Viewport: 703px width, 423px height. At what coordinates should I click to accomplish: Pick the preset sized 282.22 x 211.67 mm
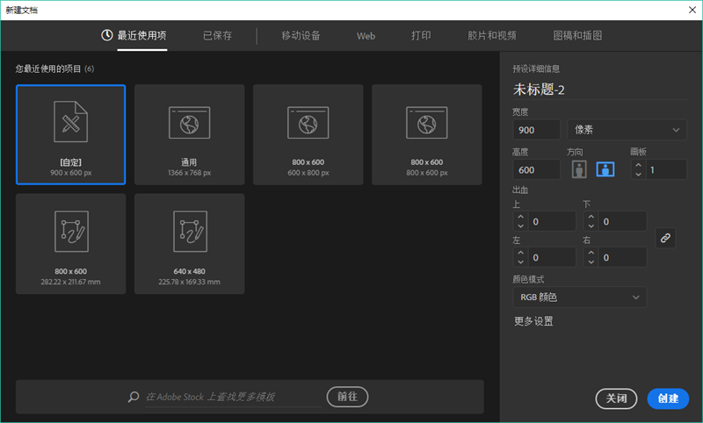71,243
